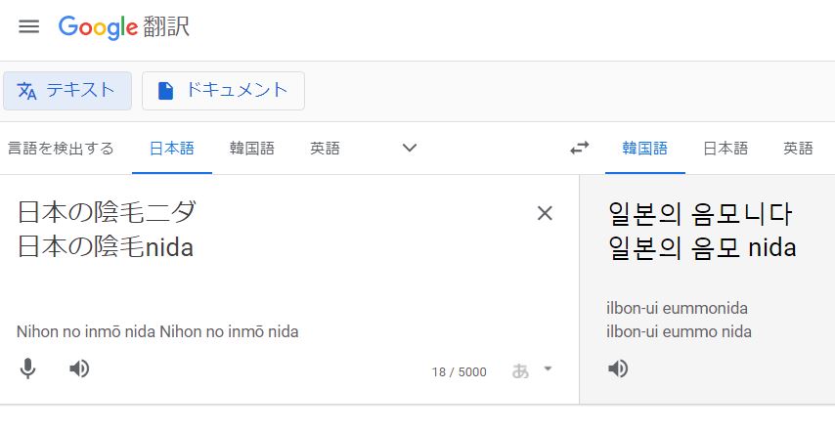Toggle the あ Japanese input tool
Image resolution: width=835 pixels, height=433 pixels.
pos(521,370)
